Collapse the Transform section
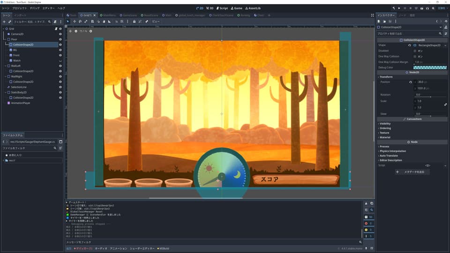This screenshot has width=450, height=253. (386, 77)
